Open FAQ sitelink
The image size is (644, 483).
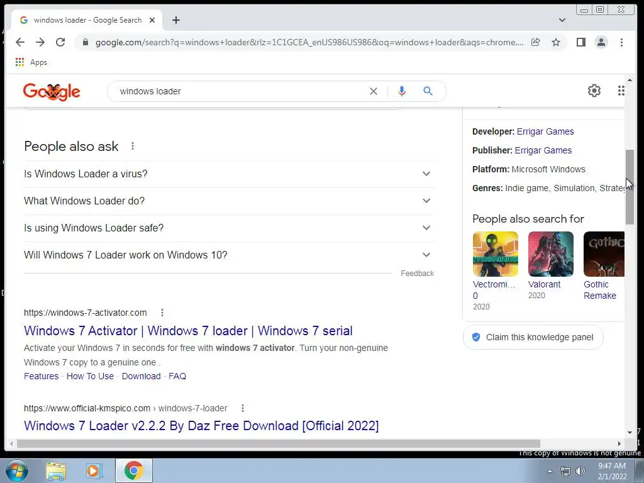point(177,376)
